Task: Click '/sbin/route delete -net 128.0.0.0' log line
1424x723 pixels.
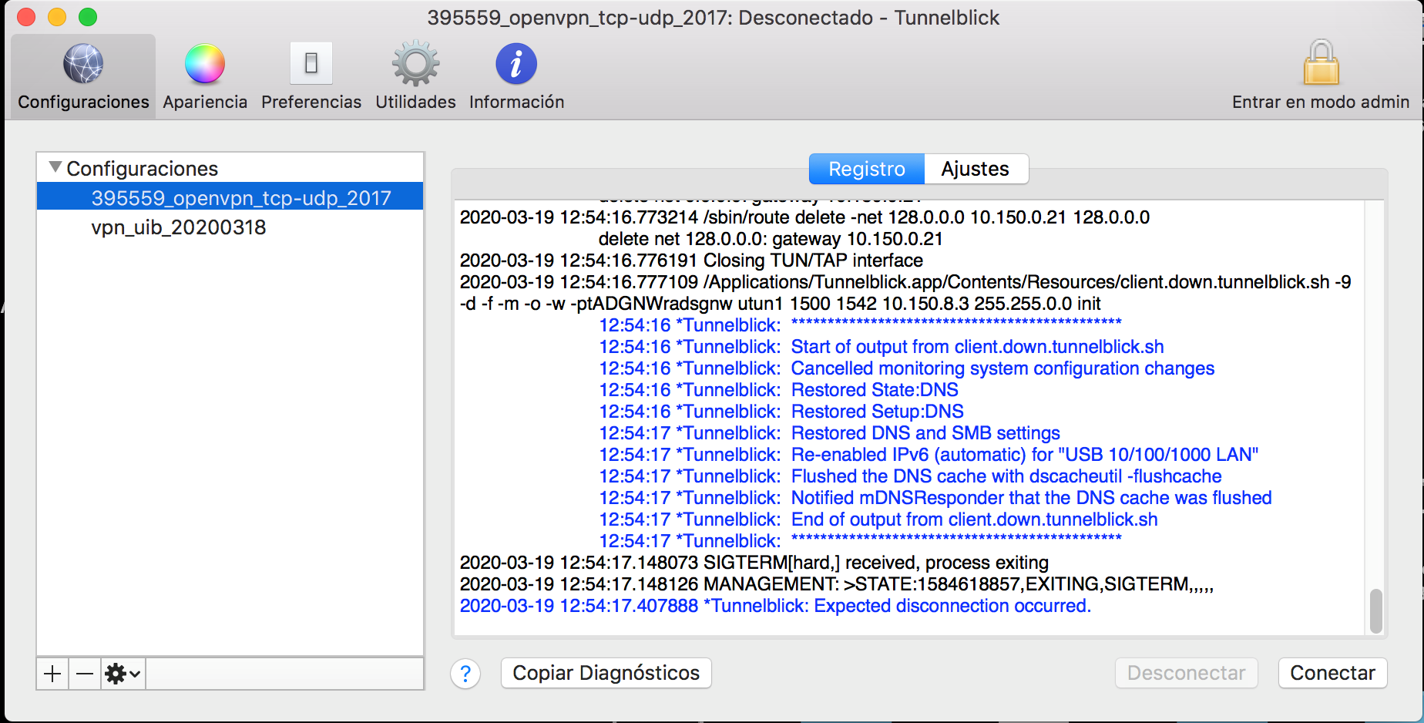Action: [x=804, y=217]
